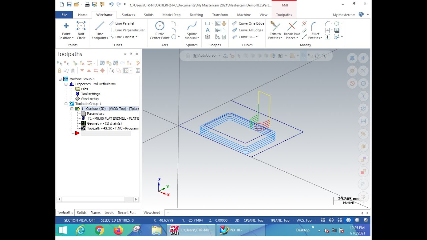
Task: Click the Bolt Circle tool
Action: pos(81,31)
